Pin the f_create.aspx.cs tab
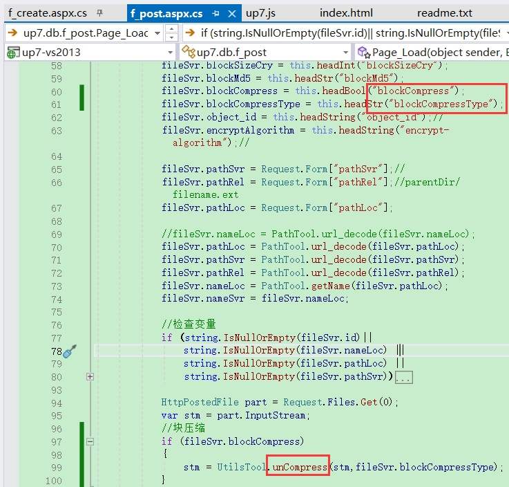 tap(99, 13)
